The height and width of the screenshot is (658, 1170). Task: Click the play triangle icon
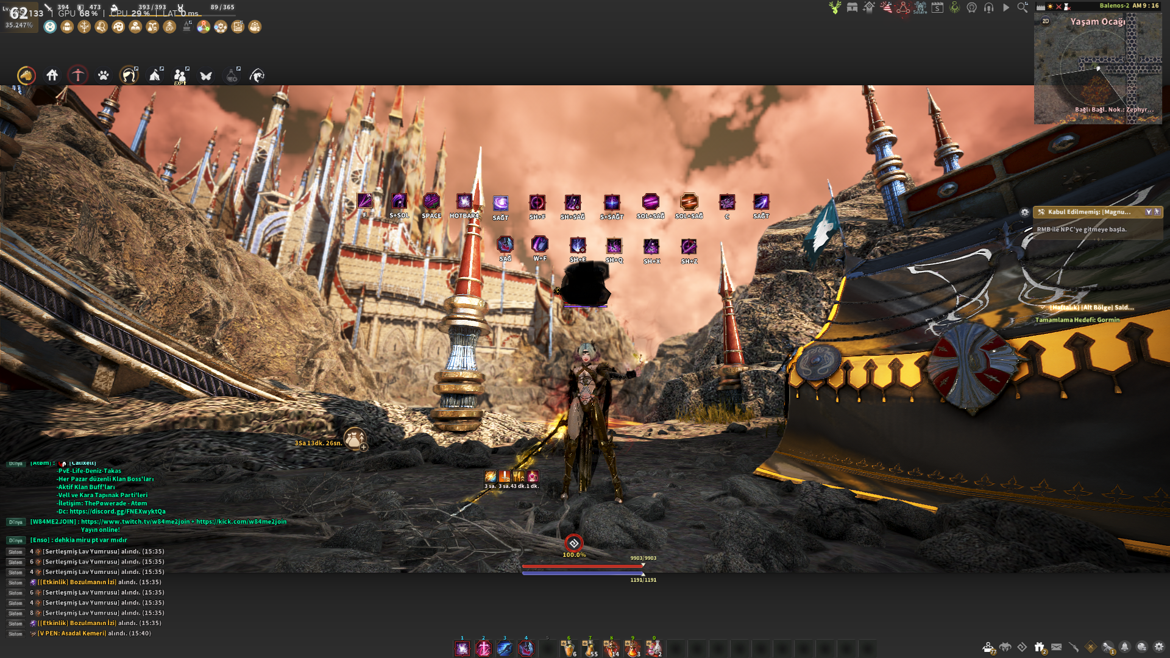pos(1006,7)
